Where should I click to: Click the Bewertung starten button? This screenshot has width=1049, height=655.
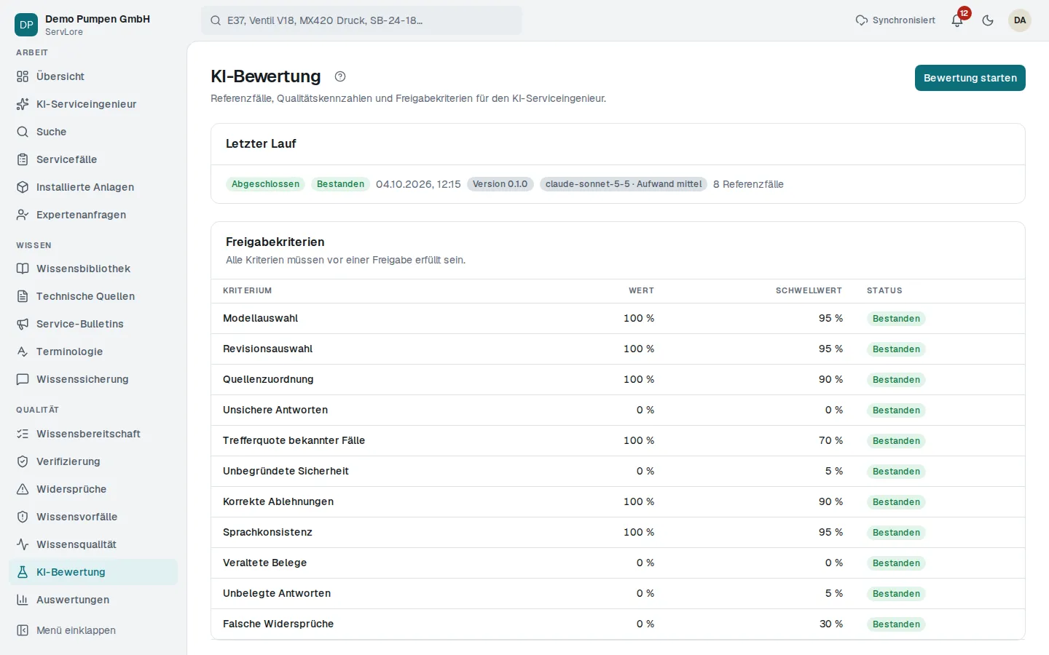(970, 78)
